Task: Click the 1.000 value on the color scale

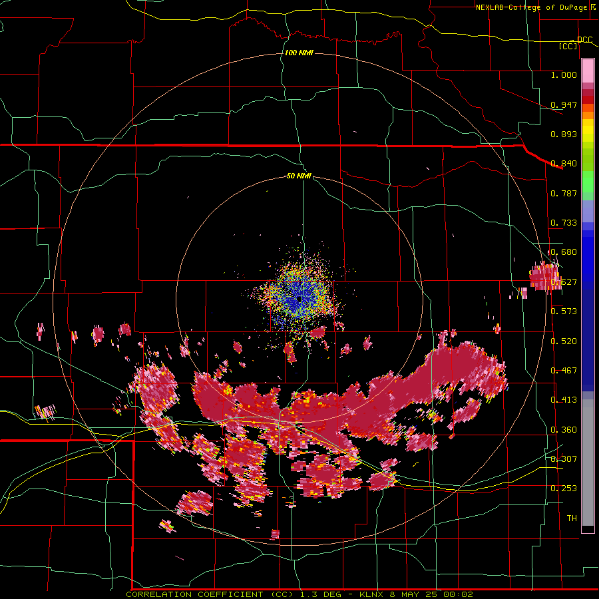Action: point(564,75)
